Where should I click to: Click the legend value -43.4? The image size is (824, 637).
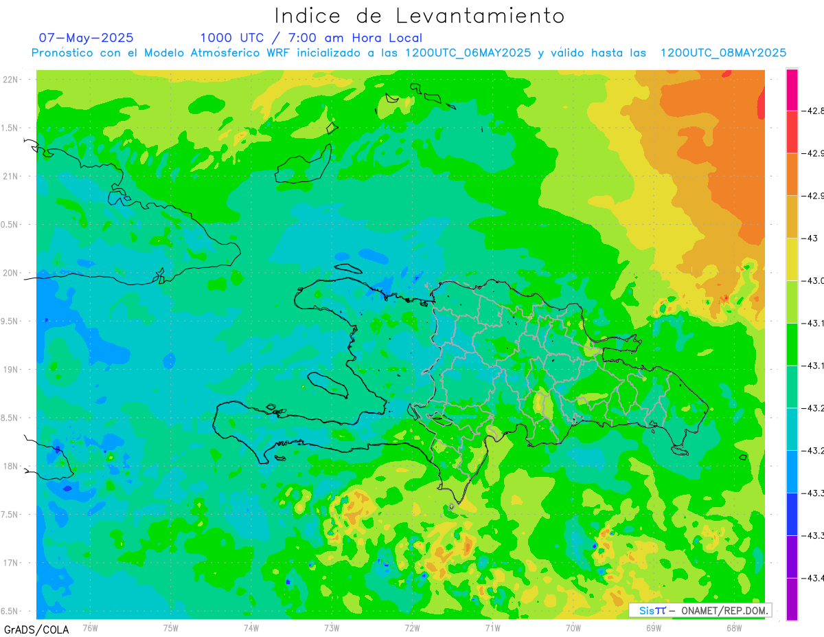click(814, 578)
